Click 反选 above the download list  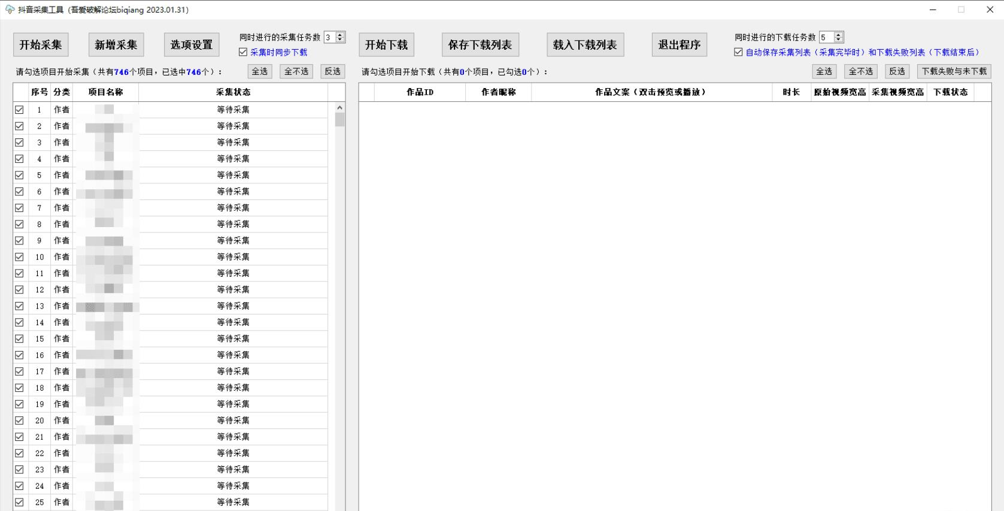coord(897,71)
